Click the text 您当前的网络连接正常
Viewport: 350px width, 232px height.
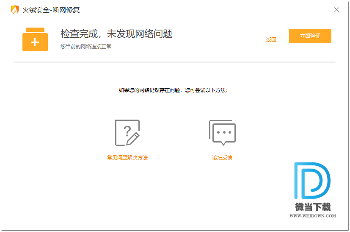pyautogui.click(x=86, y=47)
